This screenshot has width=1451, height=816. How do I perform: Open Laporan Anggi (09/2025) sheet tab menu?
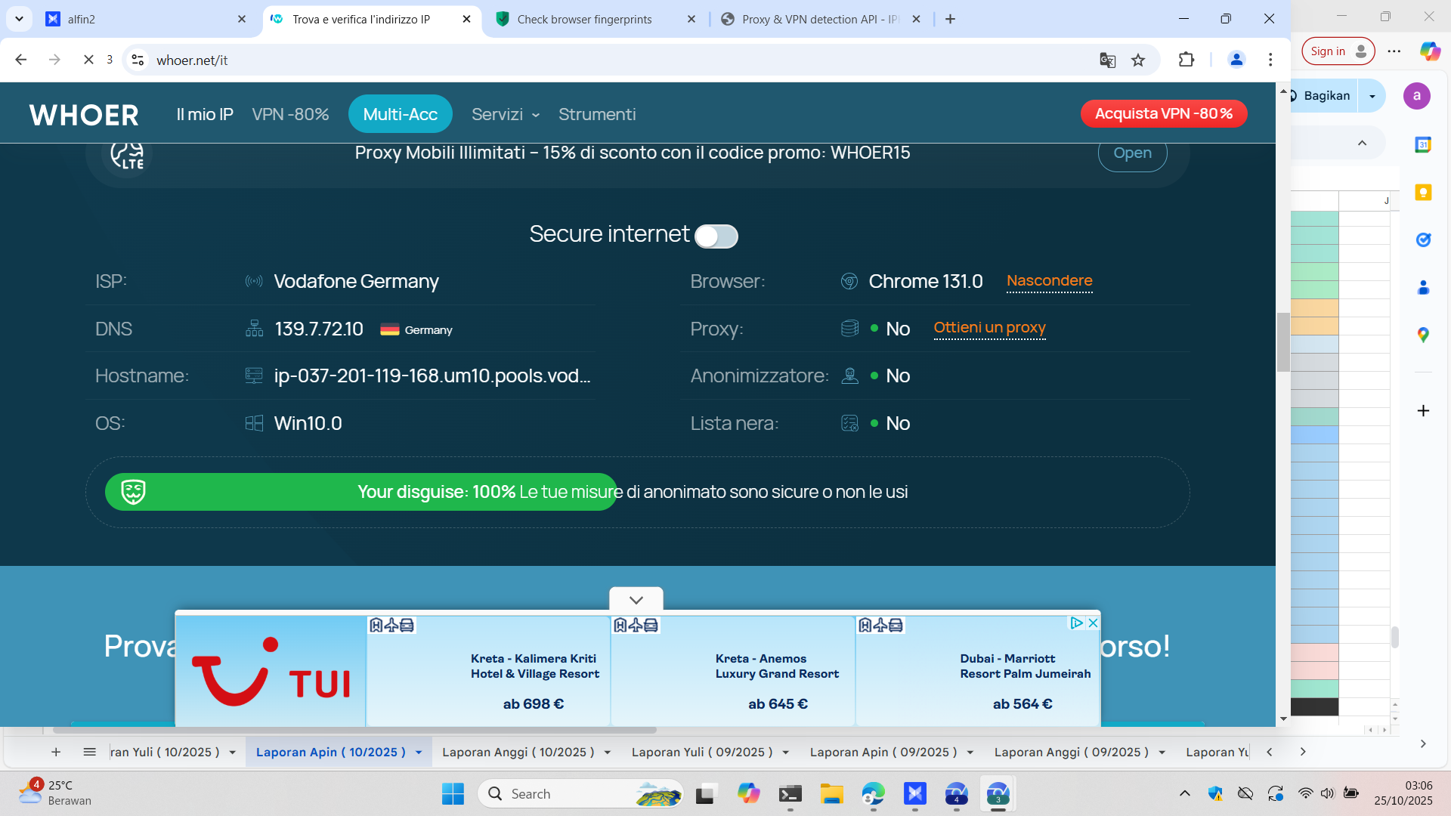(1162, 753)
